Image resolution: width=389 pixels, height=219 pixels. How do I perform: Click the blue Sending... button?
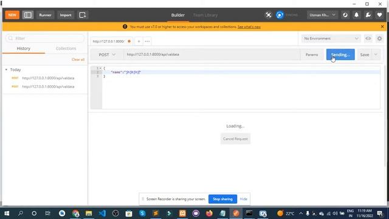click(340, 55)
